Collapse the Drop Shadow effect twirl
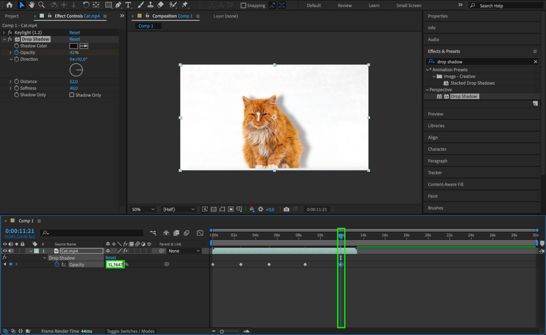Viewport: 546px width, 335px height. click(5, 39)
